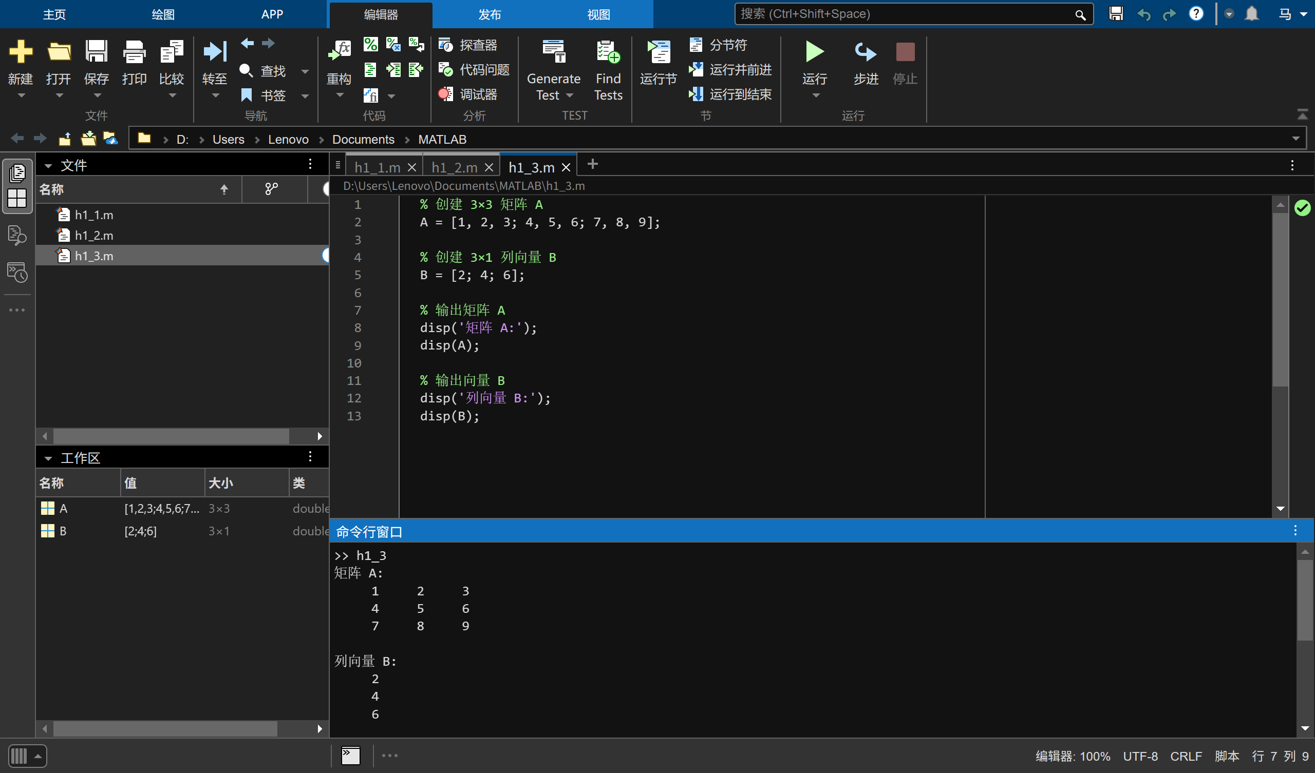Expand the current folder path dropdown
The image size is (1315, 773).
click(1295, 139)
